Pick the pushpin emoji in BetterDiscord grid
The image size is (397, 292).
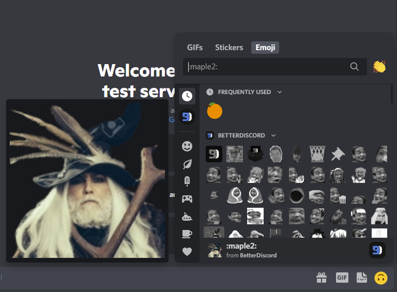(338, 154)
